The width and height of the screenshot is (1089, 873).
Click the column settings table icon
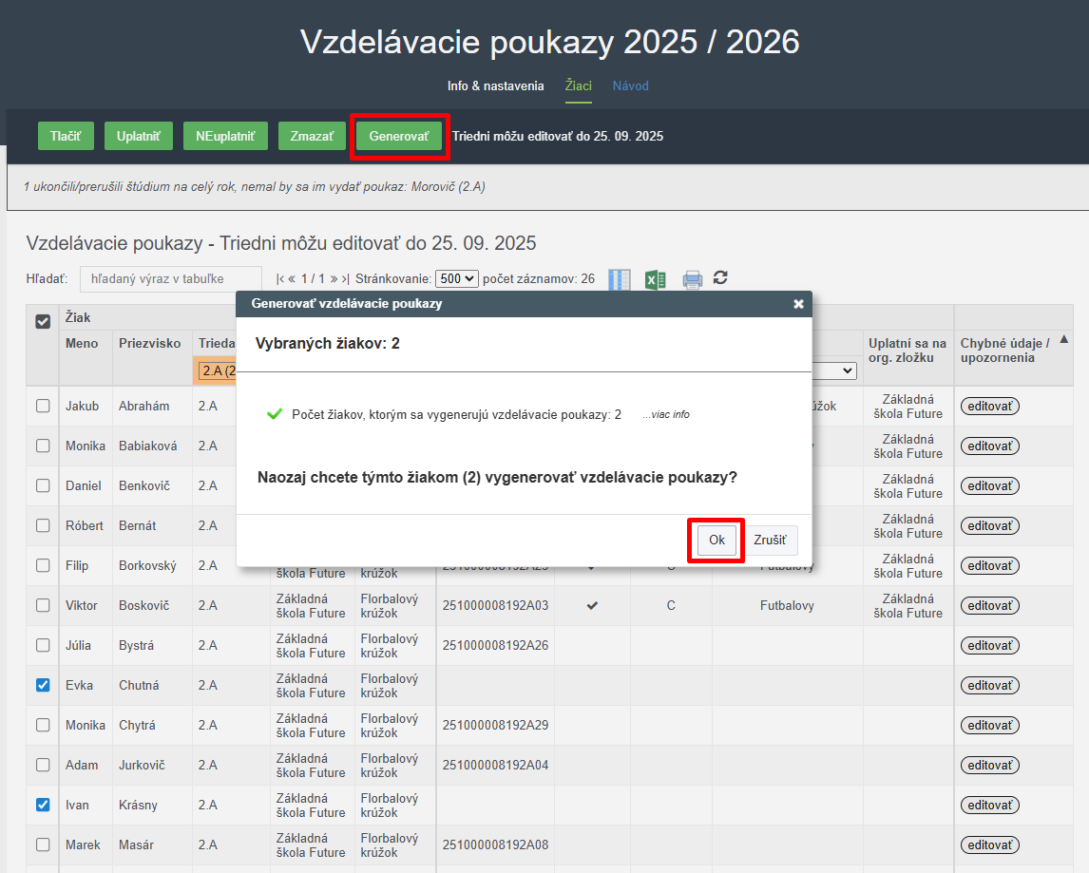click(x=620, y=279)
